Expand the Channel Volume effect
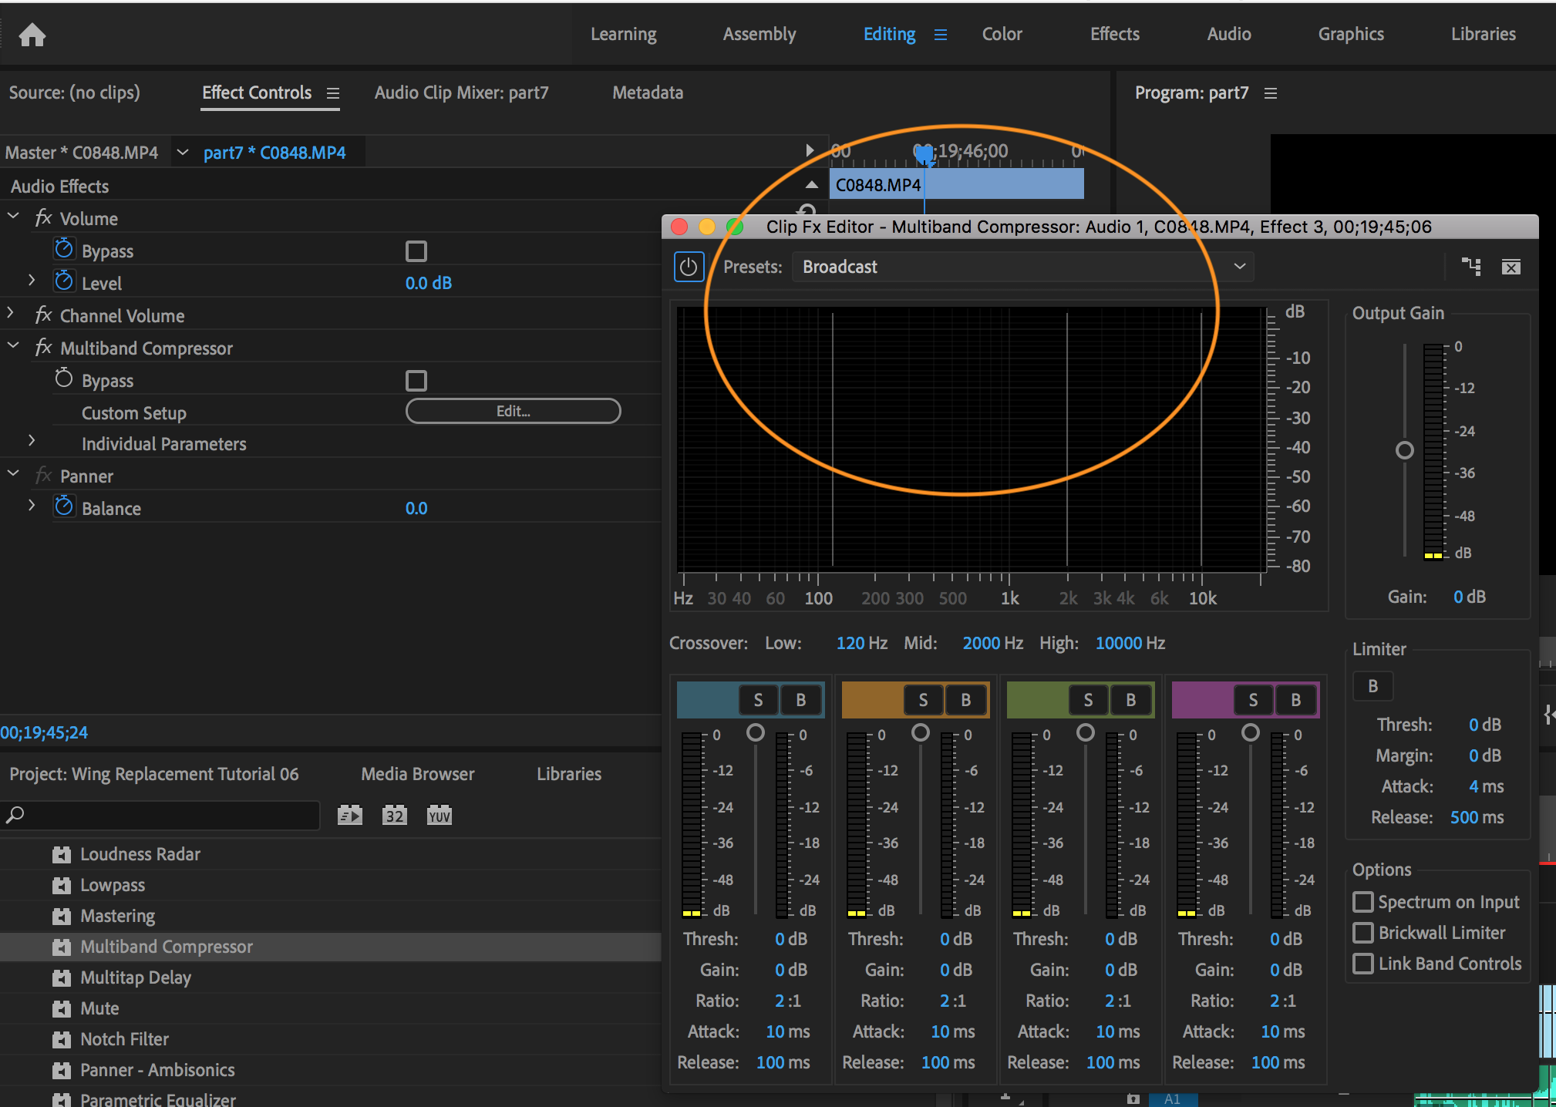This screenshot has width=1556, height=1107. (x=12, y=315)
